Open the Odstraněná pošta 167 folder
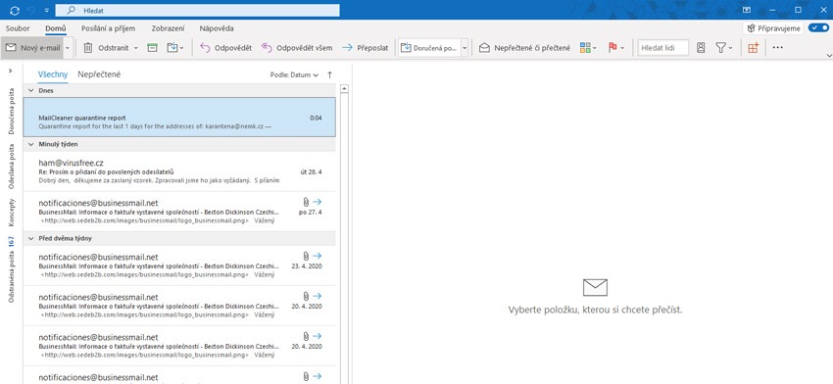833x384 pixels. [11, 269]
